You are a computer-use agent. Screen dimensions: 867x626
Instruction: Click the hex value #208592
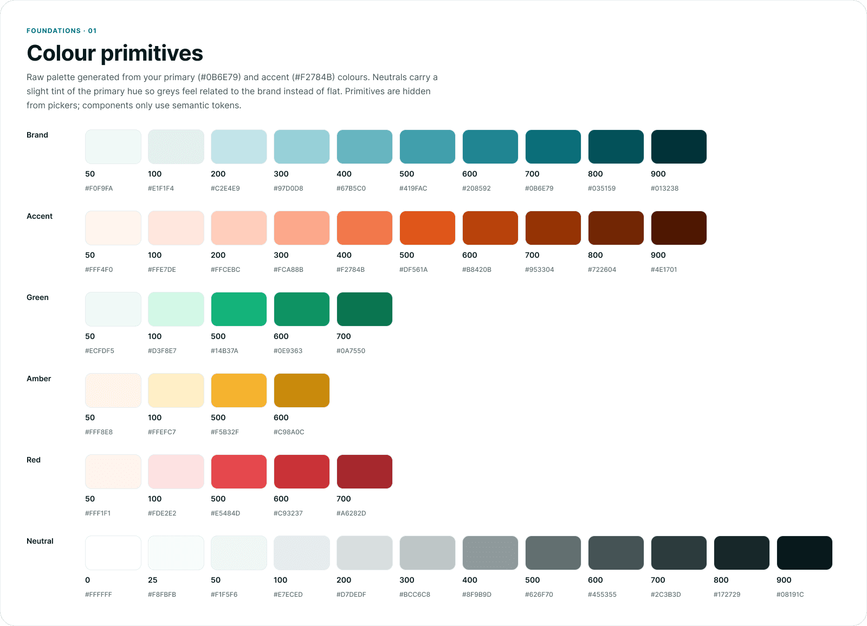coord(476,188)
